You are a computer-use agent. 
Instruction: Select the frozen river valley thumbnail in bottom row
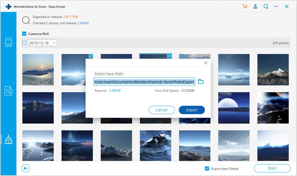(38, 146)
